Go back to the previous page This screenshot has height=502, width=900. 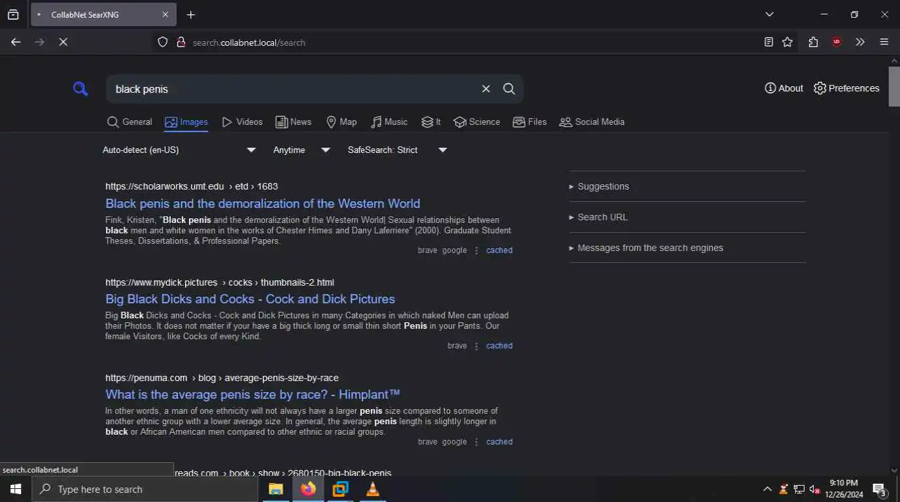[x=16, y=42]
